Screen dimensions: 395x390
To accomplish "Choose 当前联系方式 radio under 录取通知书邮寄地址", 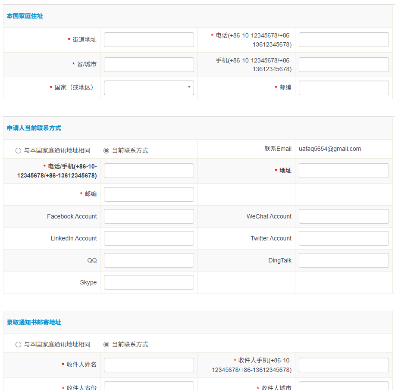I will point(106,344).
